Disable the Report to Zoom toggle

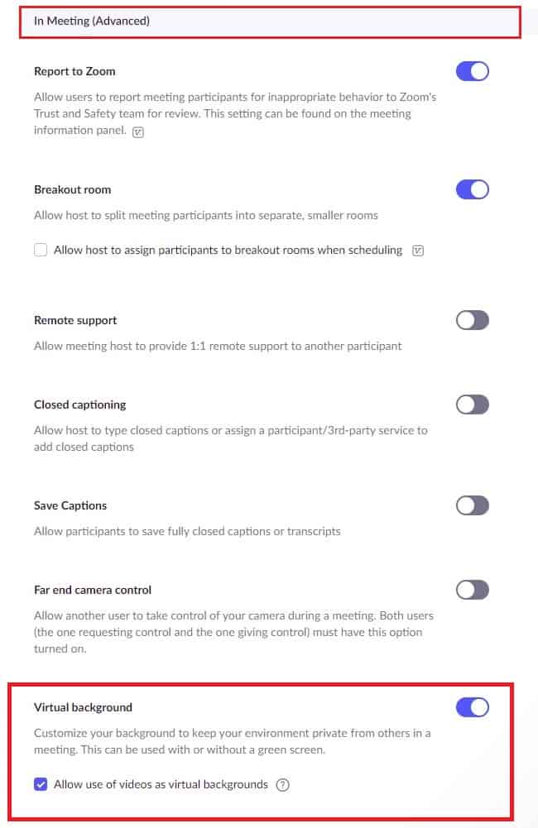click(x=472, y=71)
